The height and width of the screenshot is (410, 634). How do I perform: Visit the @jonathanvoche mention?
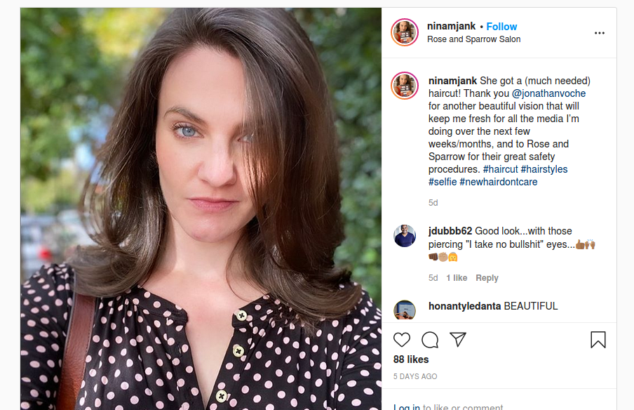[548, 93]
